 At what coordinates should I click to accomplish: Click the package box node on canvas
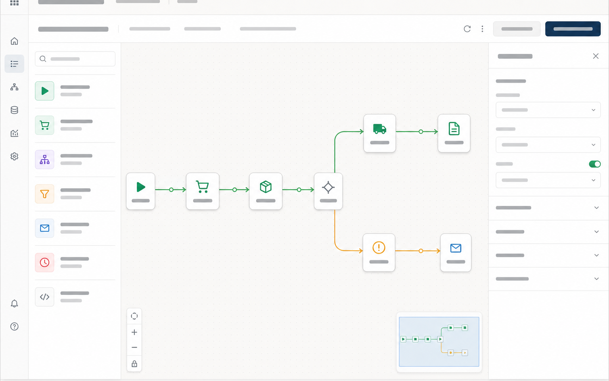pos(266,191)
